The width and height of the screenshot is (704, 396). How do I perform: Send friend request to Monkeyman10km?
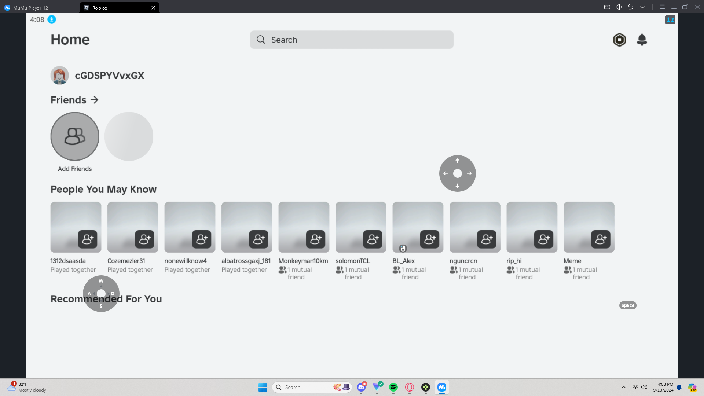tap(316, 239)
